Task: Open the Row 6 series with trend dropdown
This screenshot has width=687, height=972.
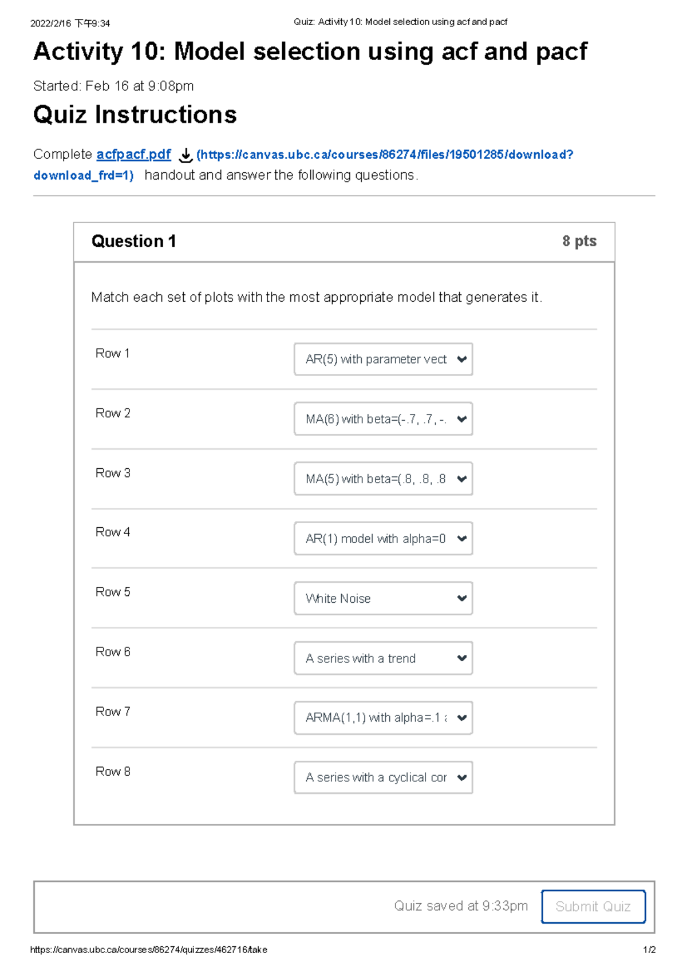Action: 382,658
